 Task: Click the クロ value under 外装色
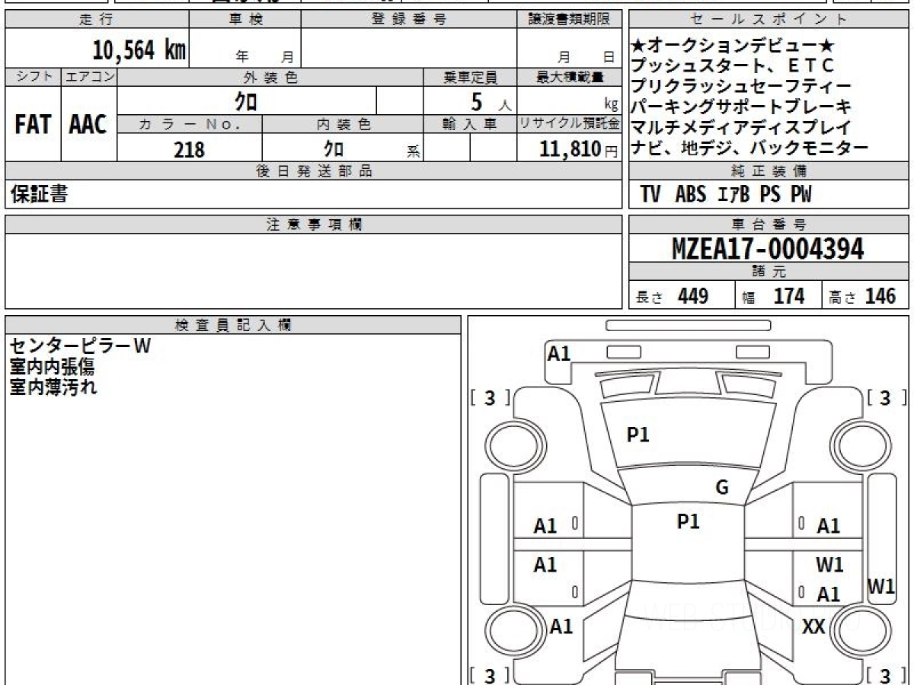coord(245,100)
